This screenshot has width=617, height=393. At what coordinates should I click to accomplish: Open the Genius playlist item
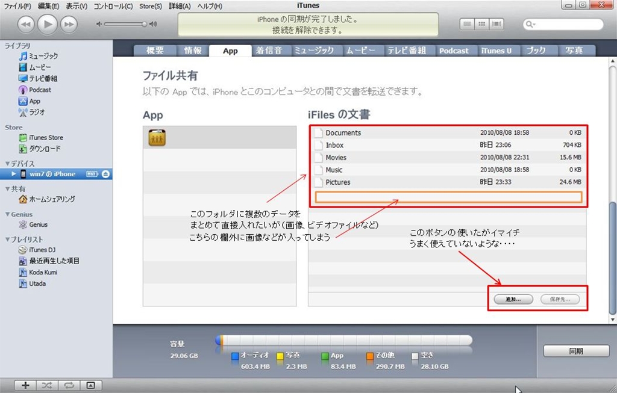coord(33,225)
